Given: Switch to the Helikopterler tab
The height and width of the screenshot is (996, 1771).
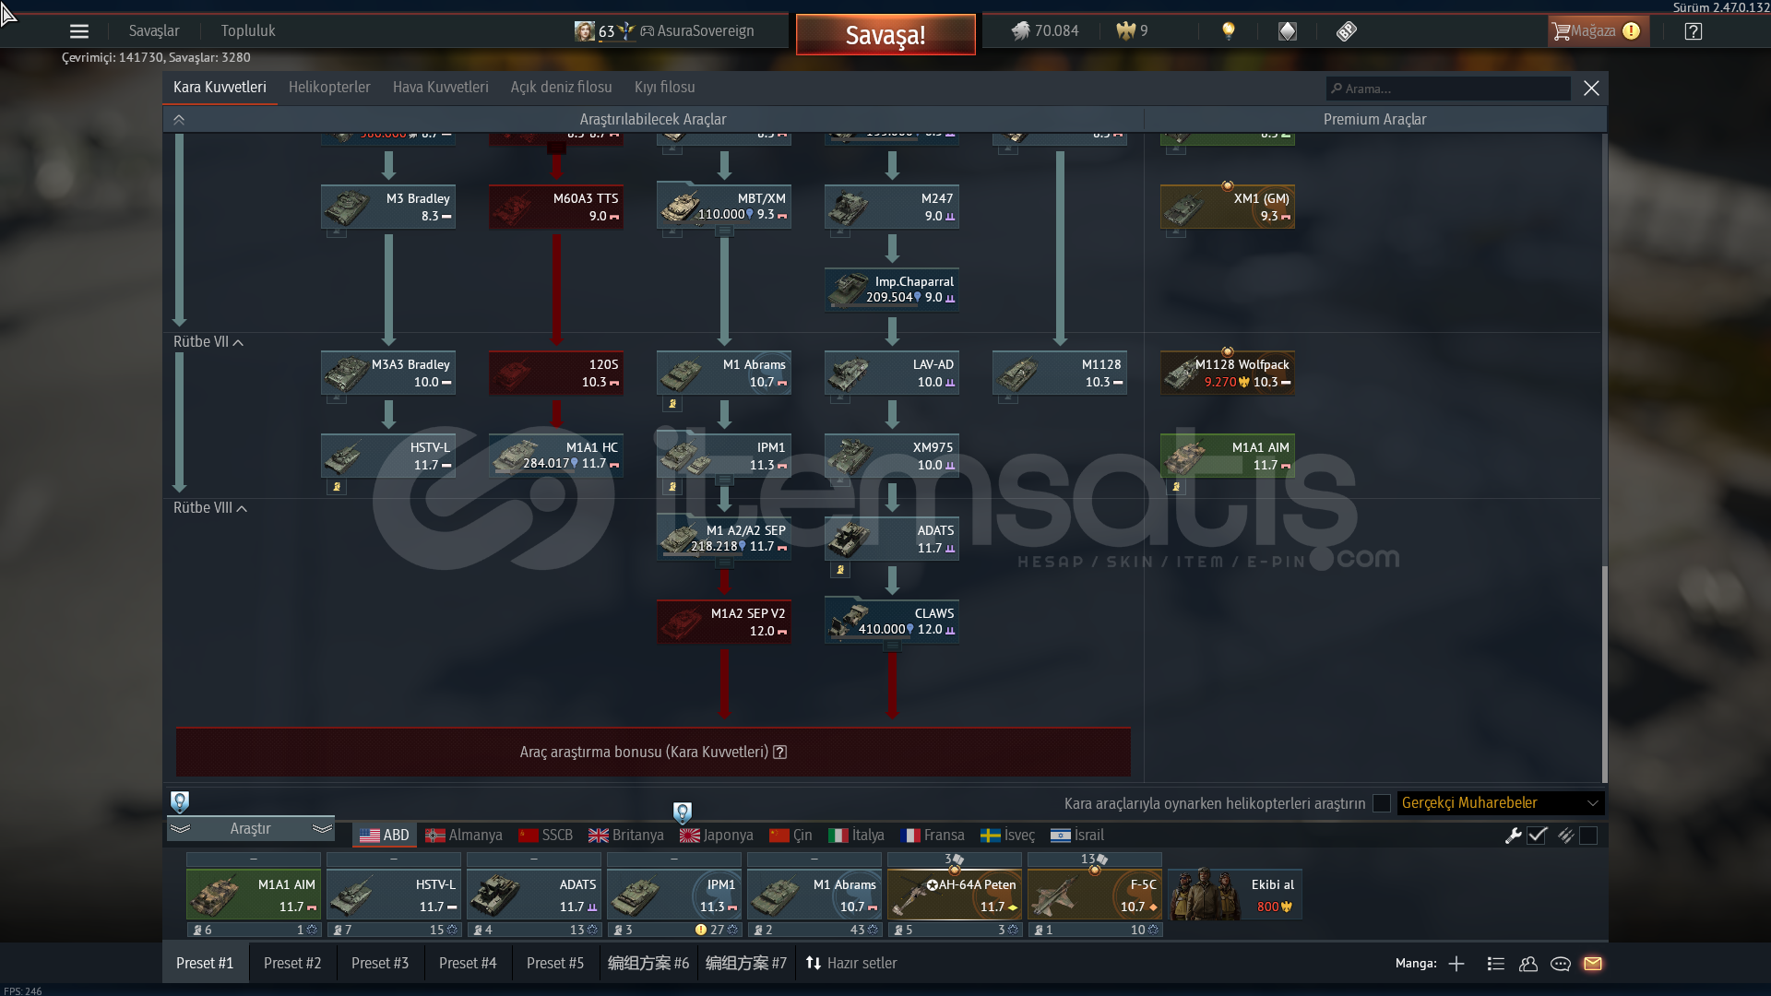Looking at the screenshot, I should pyautogui.click(x=329, y=88).
